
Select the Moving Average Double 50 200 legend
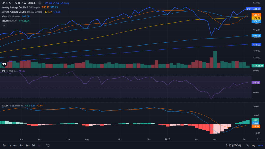click(22, 12)
